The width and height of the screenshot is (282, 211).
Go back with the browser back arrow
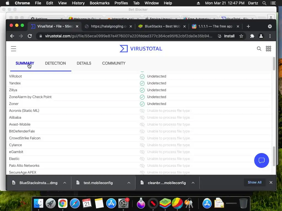(x=12, y=36)
